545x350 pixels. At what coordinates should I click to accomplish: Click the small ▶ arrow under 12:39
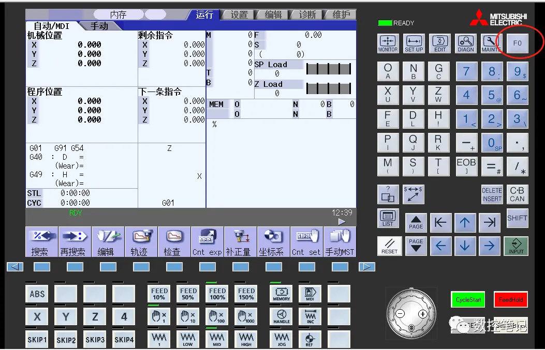coord(342,221)
